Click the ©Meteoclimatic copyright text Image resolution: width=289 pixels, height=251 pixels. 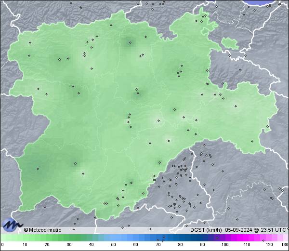(42, 230)
